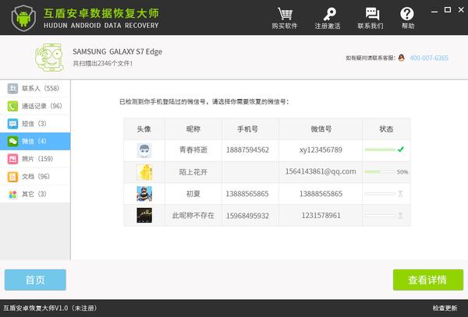Screen dimensions: 468x317
Task: Close the application window
Action: pyautogui.click(x=461, y=10)
